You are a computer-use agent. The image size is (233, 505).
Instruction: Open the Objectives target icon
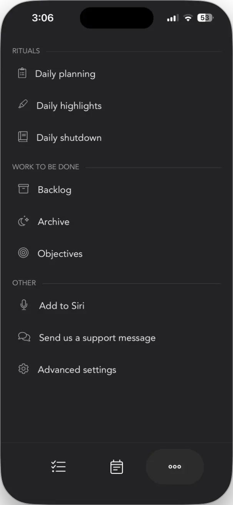coord(23,252)
